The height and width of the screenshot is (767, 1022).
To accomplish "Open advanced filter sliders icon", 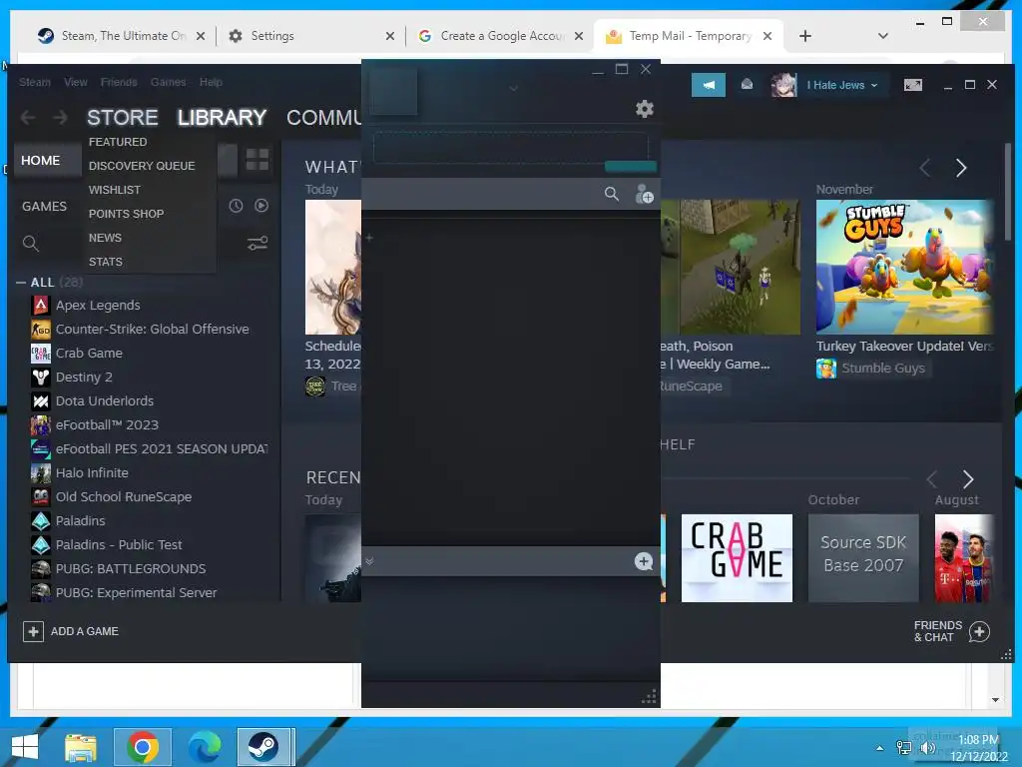I will (257, 244).
